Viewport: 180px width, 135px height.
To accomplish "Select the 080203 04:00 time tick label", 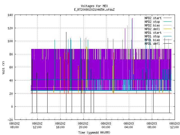I will coord(129,125).
